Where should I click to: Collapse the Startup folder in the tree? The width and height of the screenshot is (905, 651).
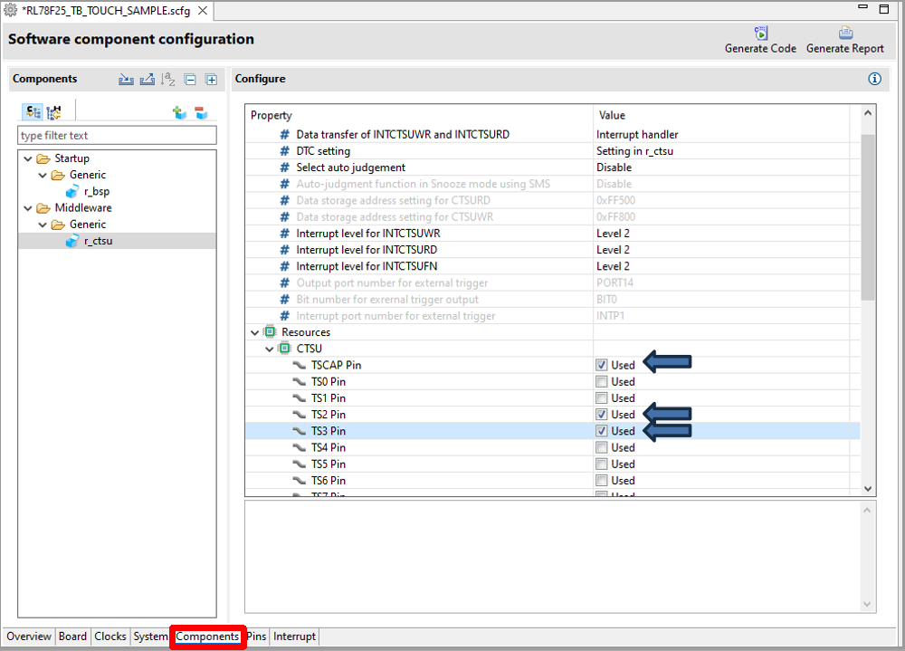(x=28, y=158)
